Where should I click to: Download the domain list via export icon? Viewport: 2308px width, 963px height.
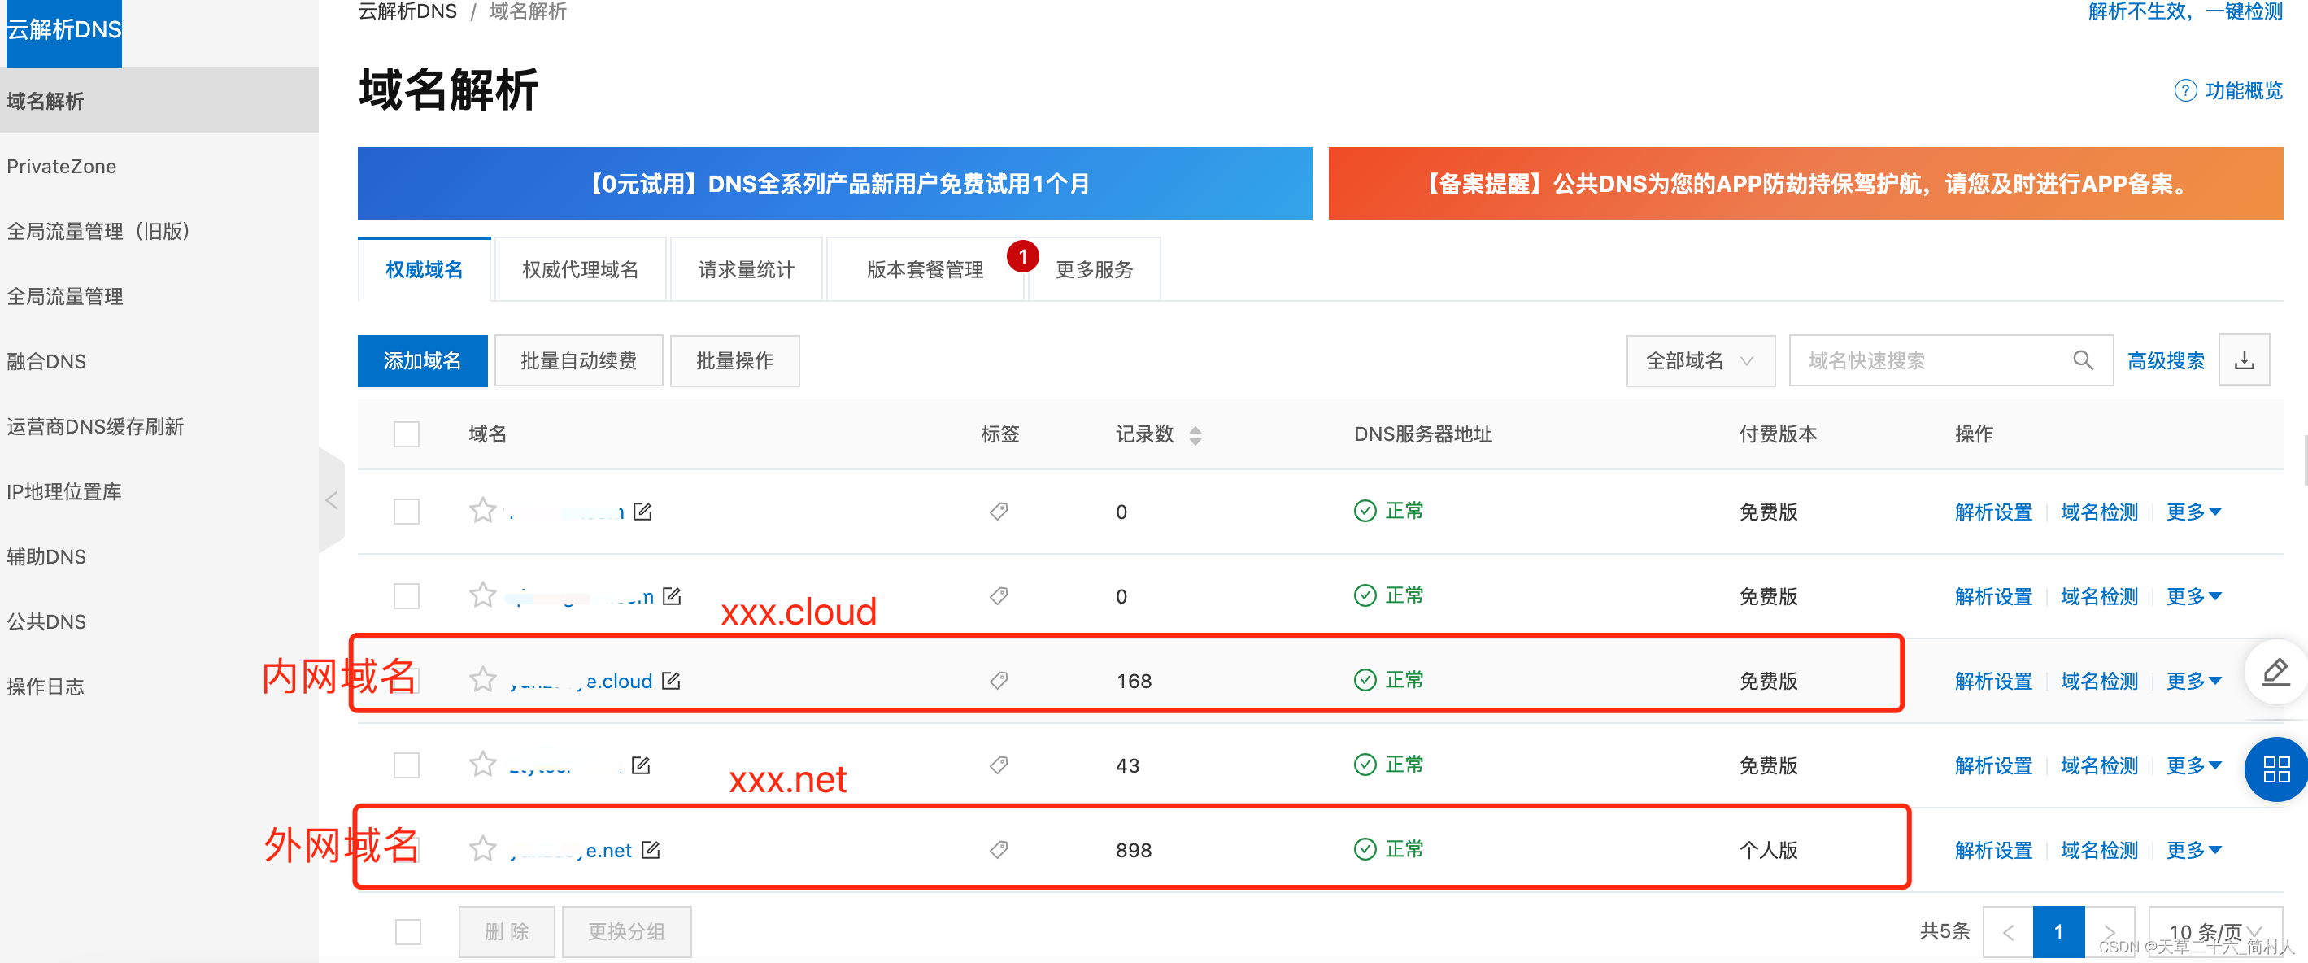(2244, 360)
